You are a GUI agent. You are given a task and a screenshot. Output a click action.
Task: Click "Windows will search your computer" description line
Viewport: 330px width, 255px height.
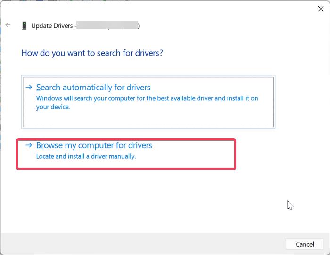(147, 98)
